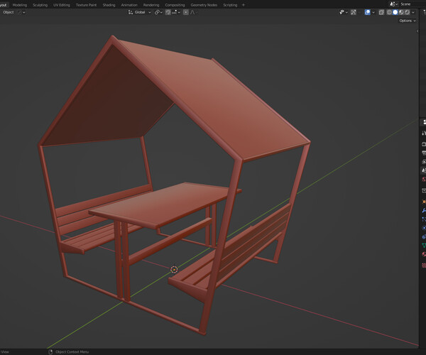
Task: Add a new workspace tab
Action: coord(244,5)
